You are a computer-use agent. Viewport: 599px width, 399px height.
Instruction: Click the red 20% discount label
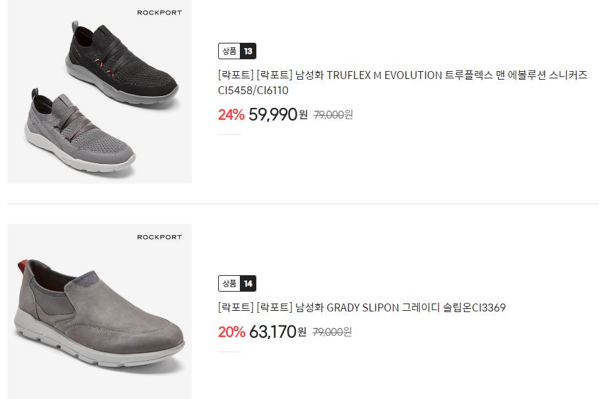pos(231,332)
